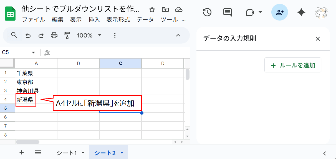Screen dimensions: 336x159
Task: Activate the paint format tool
Action: tap(67, 35)
